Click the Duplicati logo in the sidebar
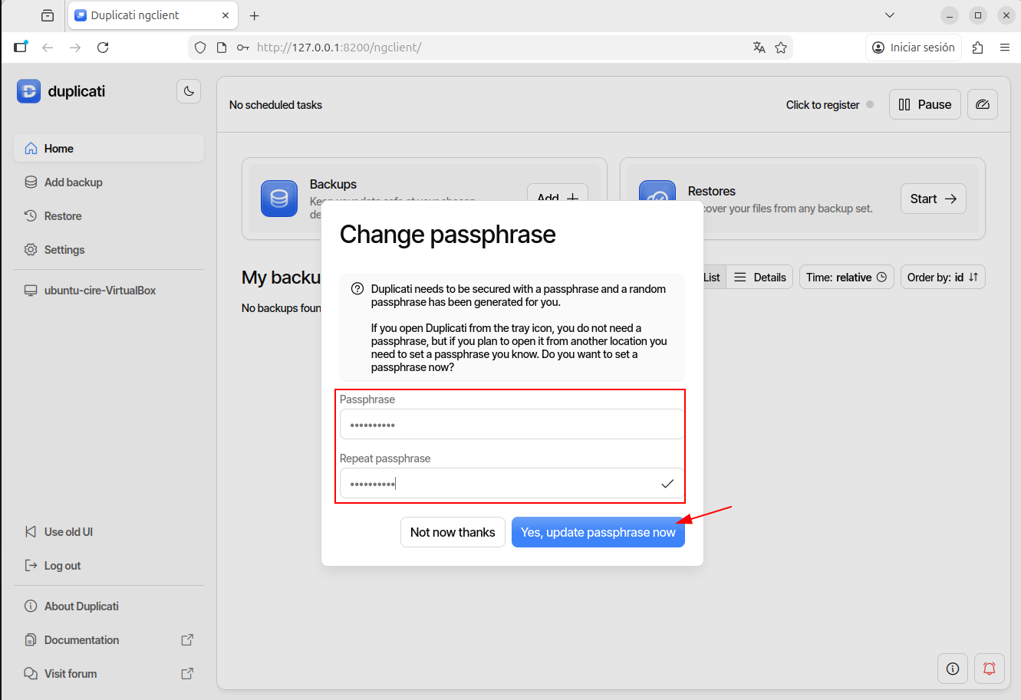The height and width of the screenshot is (700, 1021). pos(28,91)
